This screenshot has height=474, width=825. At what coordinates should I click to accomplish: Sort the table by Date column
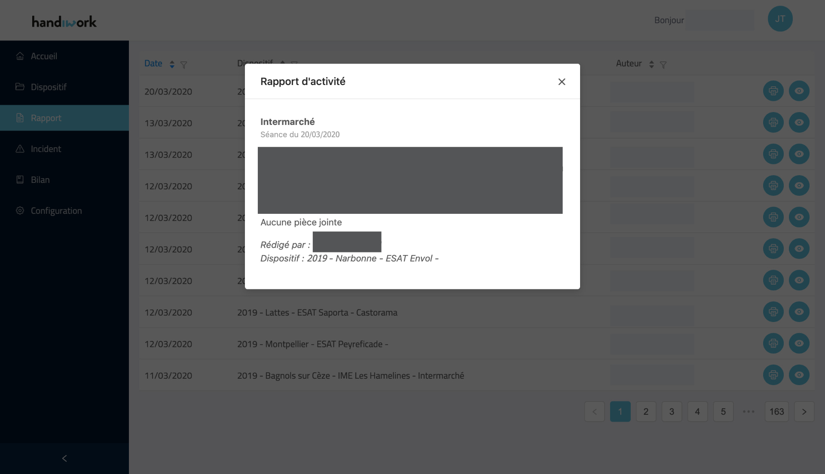point(172,64)
